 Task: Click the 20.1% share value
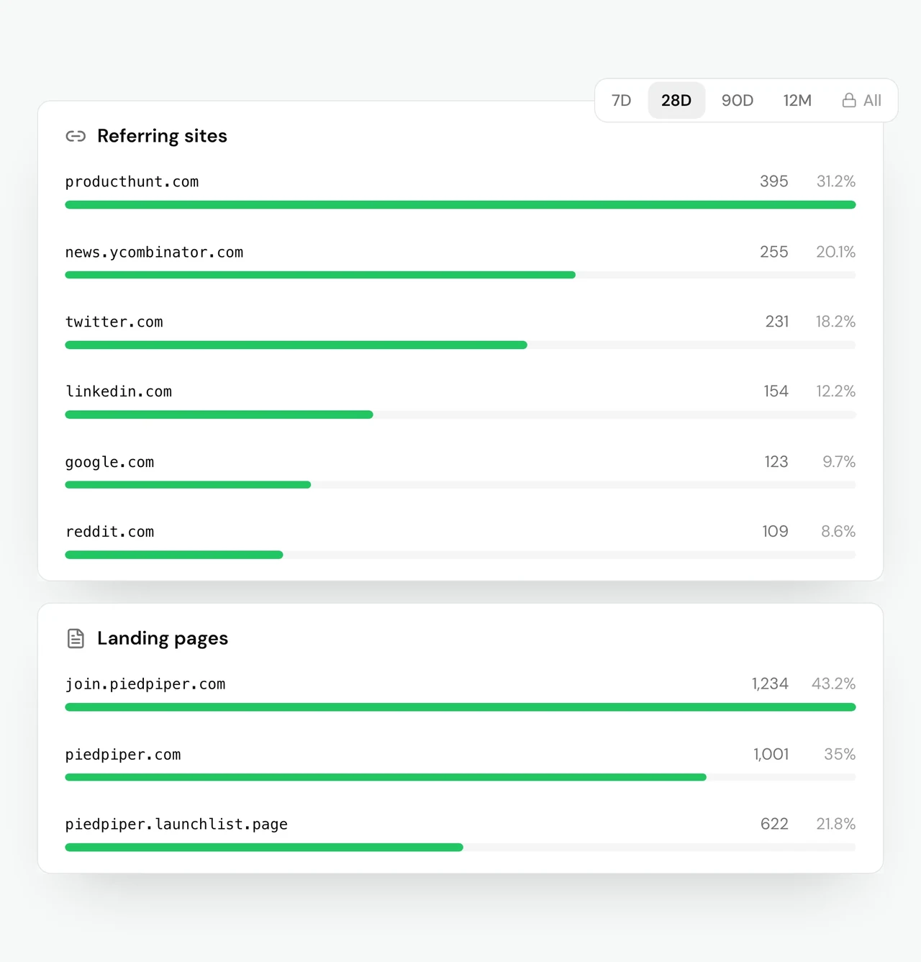coord(836,252)
